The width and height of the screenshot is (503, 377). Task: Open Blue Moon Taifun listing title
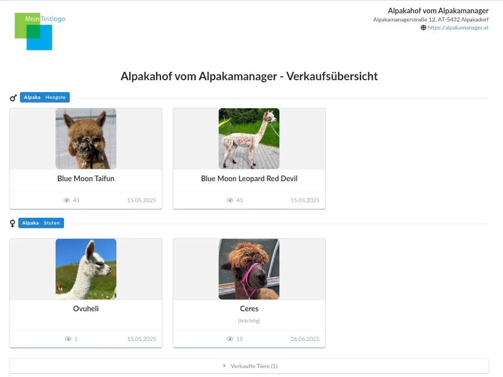pyautogui.click(x=86, y=179)
